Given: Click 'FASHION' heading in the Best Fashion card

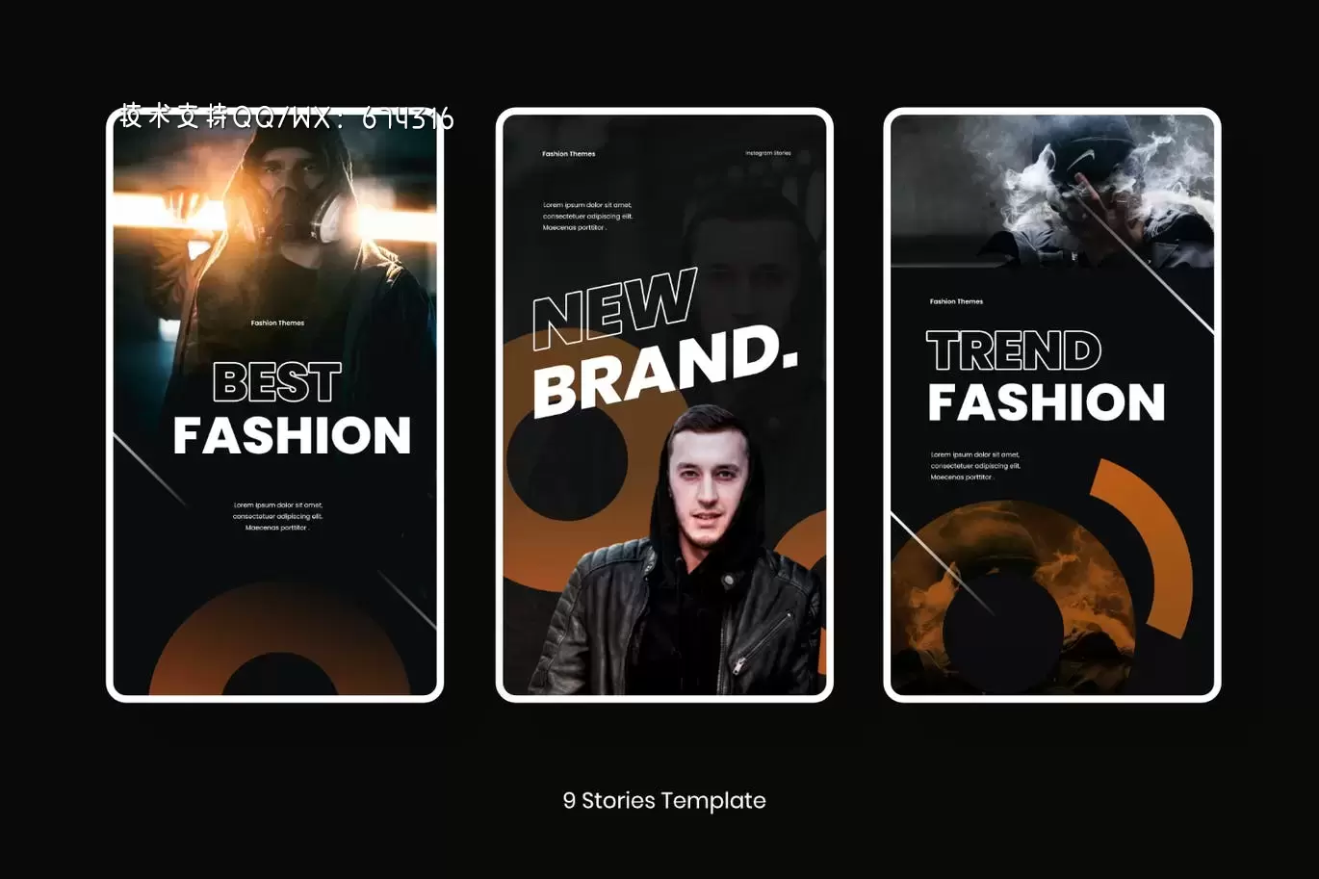Looking at the screenshot, I should pyautogui.click(x=292, y=435).
